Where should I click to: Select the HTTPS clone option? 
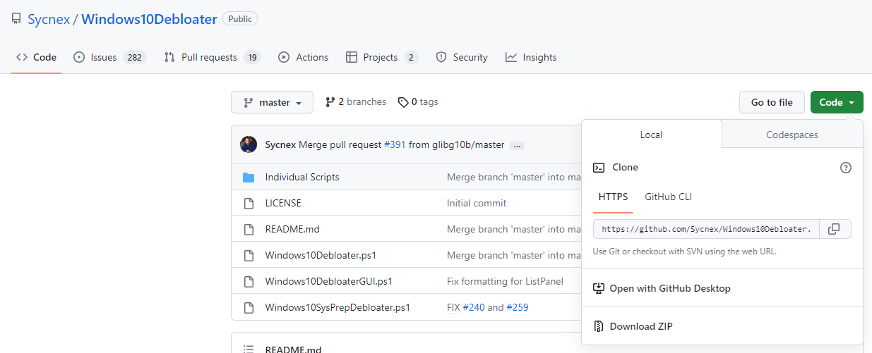pyautogui.click(x=613, y=197)
